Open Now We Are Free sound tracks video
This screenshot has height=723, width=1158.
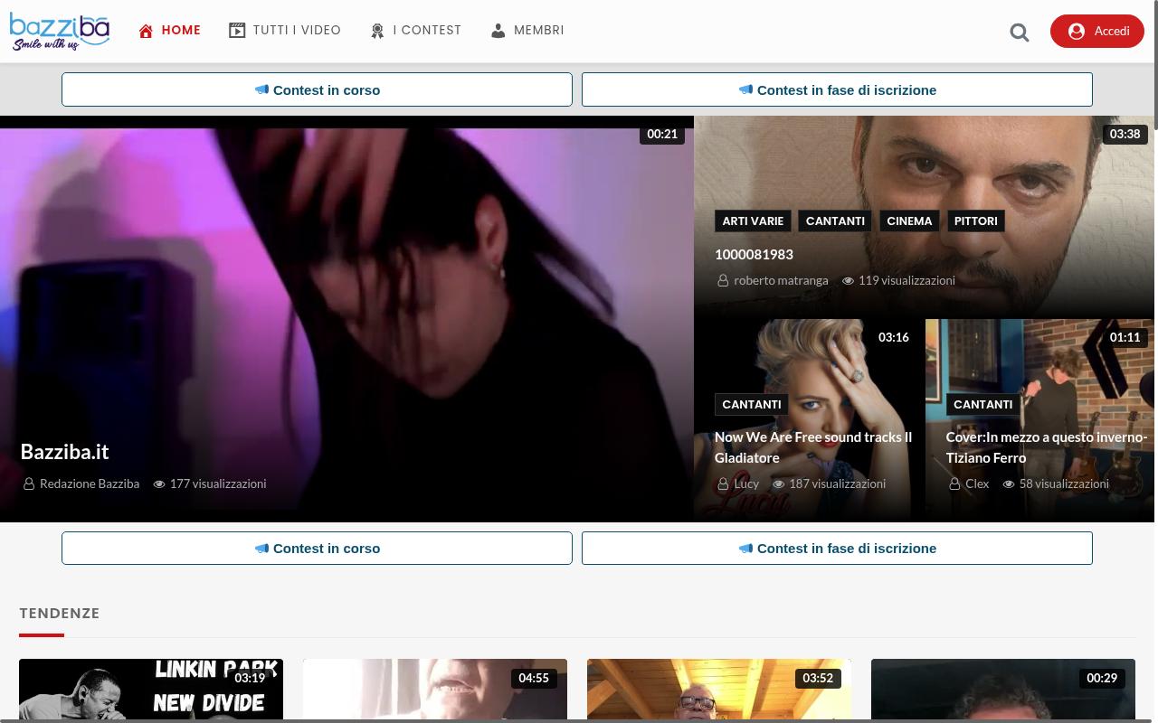point(813,447)
